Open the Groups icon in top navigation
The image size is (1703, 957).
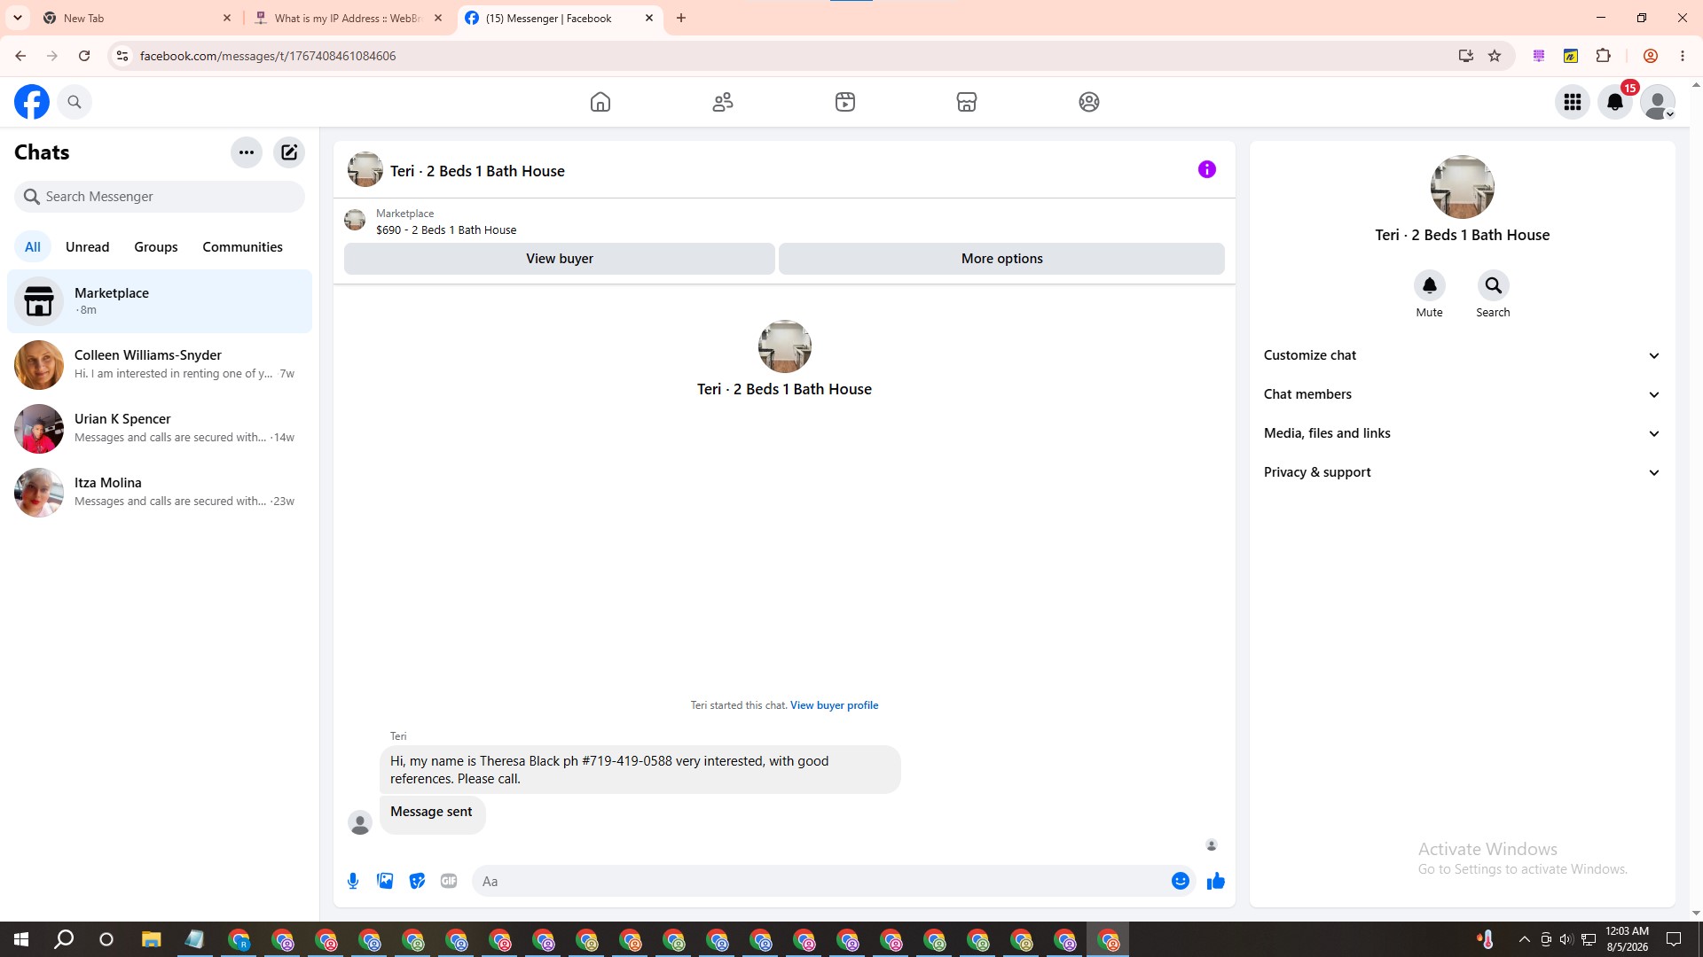click(1089, 102)
